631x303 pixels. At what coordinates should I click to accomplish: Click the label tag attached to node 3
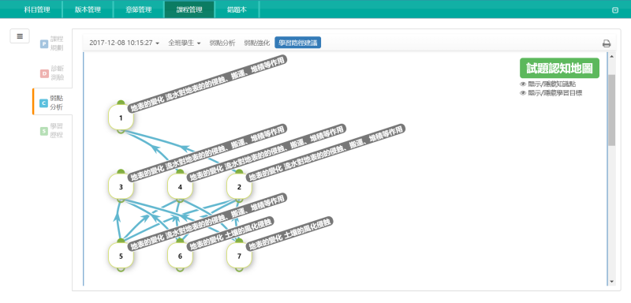207,153
